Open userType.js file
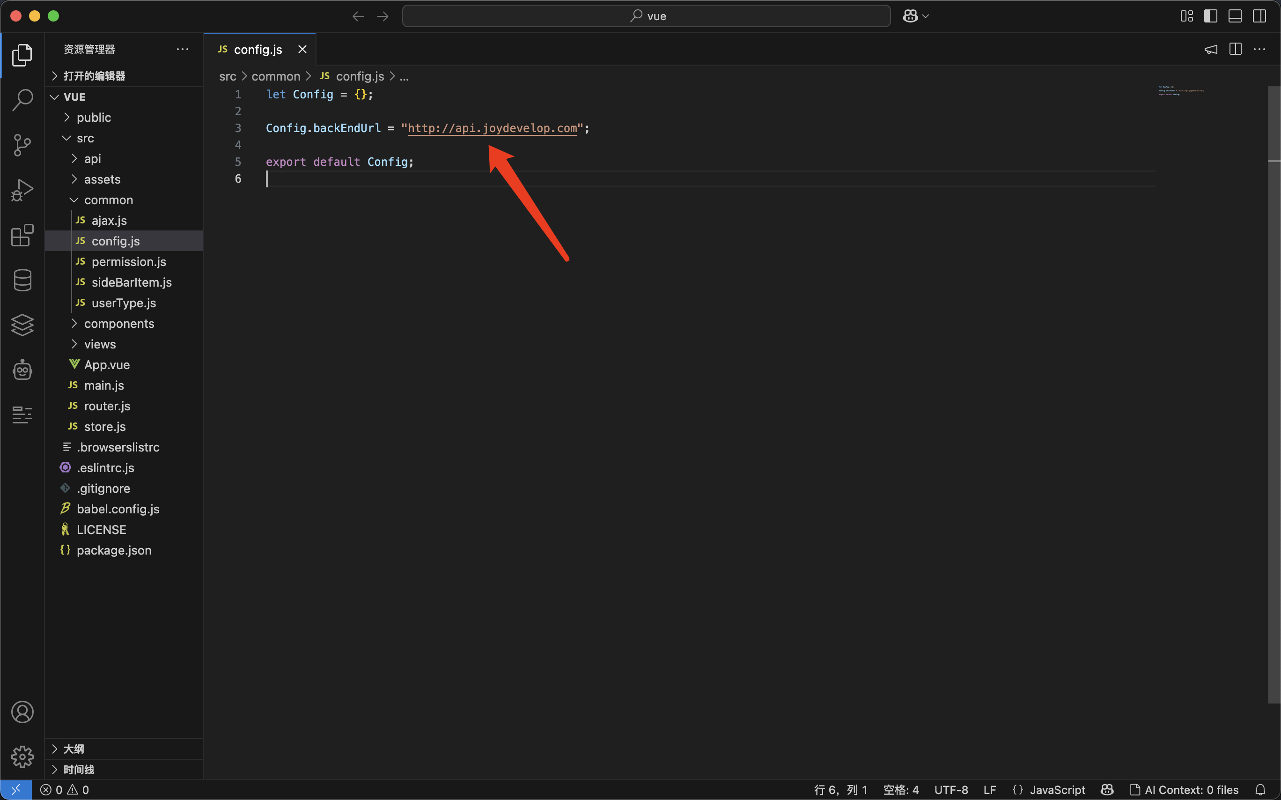 pyautogui.click(x=124, y=303)
